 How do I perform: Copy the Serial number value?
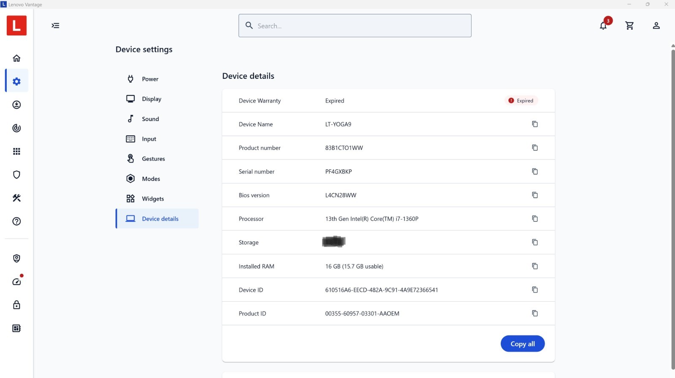[535, 171]
